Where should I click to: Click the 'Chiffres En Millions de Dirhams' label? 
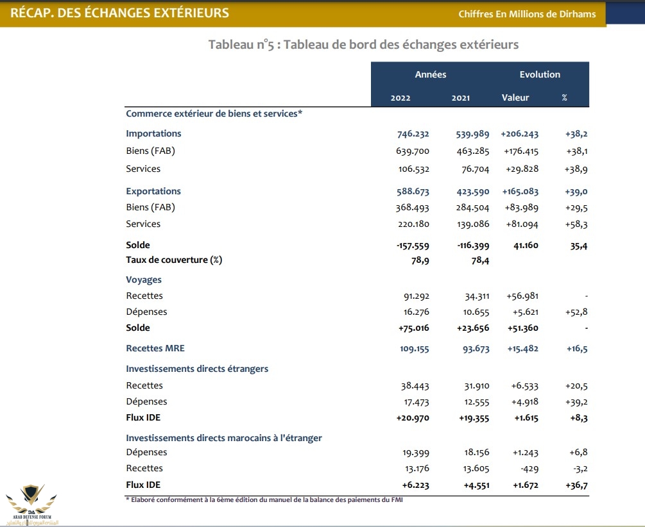(x=527, y=14)
